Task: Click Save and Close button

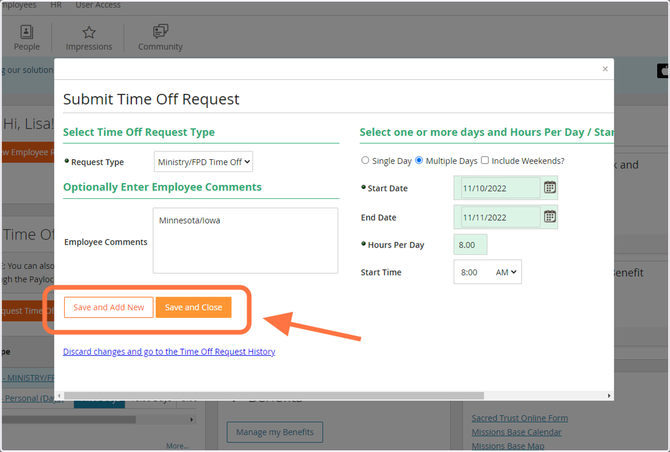Action: pyautogui.click(x=194, y=307)
